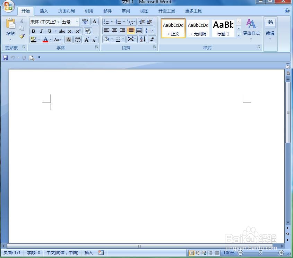Expand styles gallery More arrow

point(239,35)
